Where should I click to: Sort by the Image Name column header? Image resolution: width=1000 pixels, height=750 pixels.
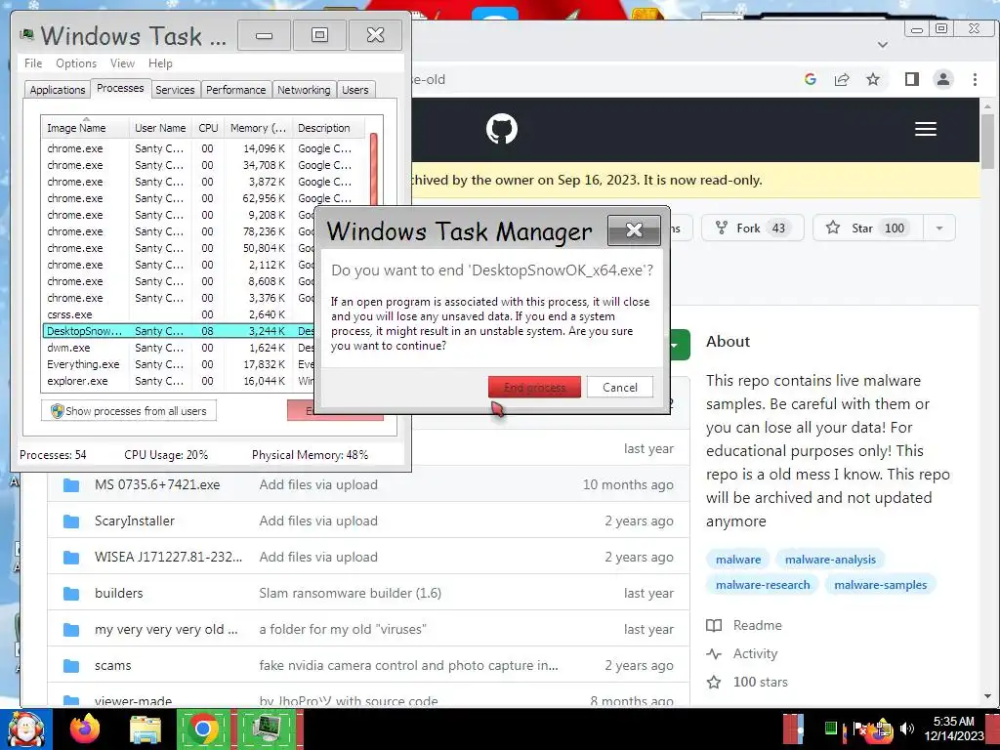click(86, 128)
